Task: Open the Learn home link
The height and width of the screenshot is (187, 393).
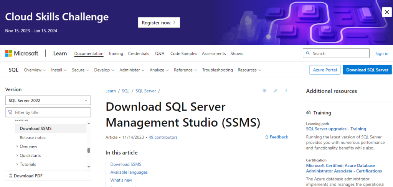Action: [60, 54]
